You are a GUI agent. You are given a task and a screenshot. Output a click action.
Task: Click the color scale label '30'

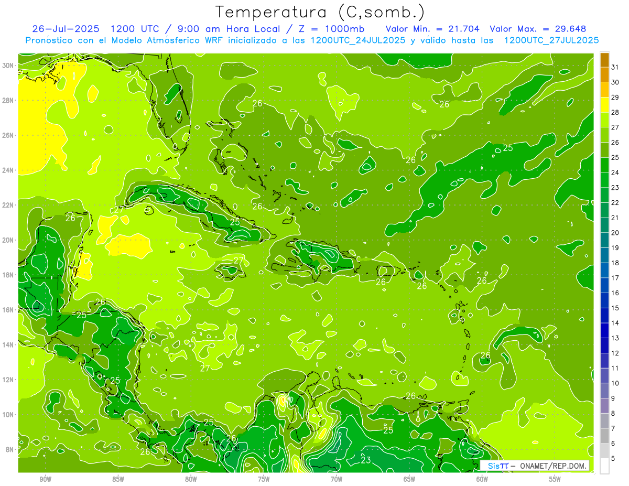[615, 82]
